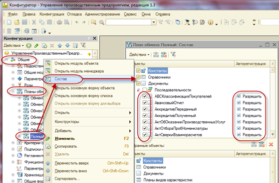The height and width of the screenshot is (183, 279).
Task: Click the sort icon in Конфигурация toolbar
Action: click(x=75, y=46)
